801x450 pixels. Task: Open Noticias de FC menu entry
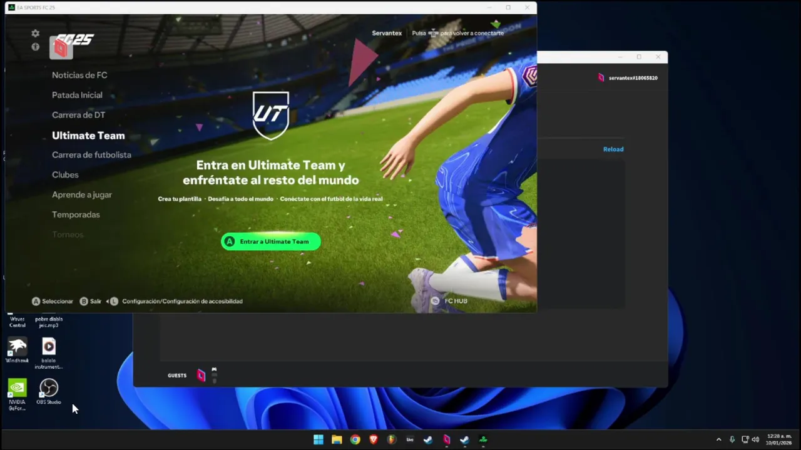click(79, 75)
